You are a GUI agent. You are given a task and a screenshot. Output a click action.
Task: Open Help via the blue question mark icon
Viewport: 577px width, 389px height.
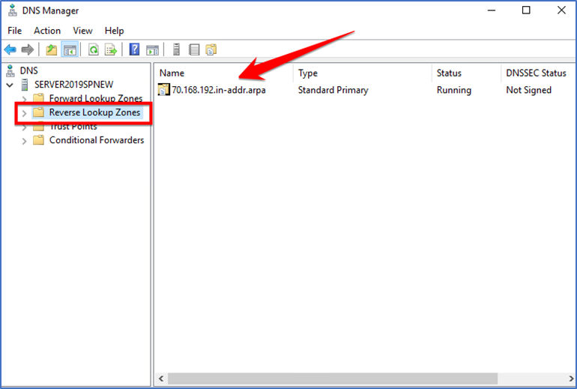point(134,49)
